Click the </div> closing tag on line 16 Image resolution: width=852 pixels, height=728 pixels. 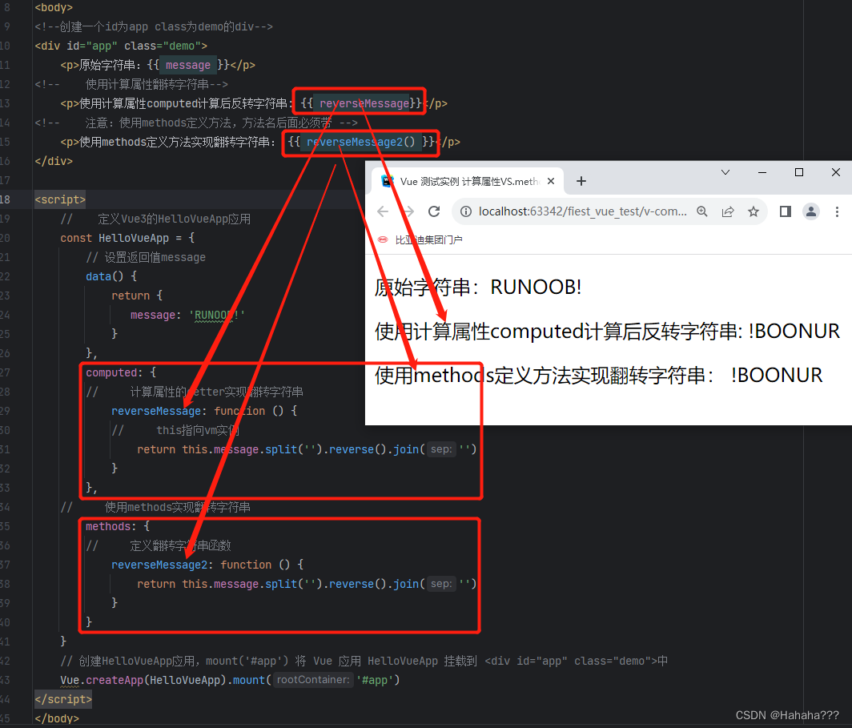[x=54, y=161]
